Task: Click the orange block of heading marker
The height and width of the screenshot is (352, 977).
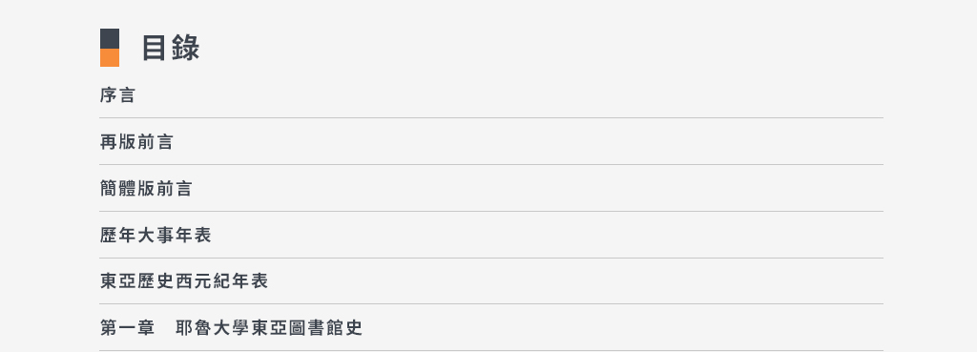Action: pos(110,57)
